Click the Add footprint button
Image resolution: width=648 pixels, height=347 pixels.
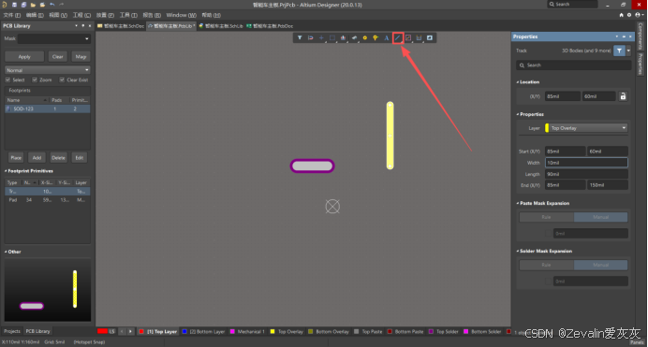click(x=37, y=158)
